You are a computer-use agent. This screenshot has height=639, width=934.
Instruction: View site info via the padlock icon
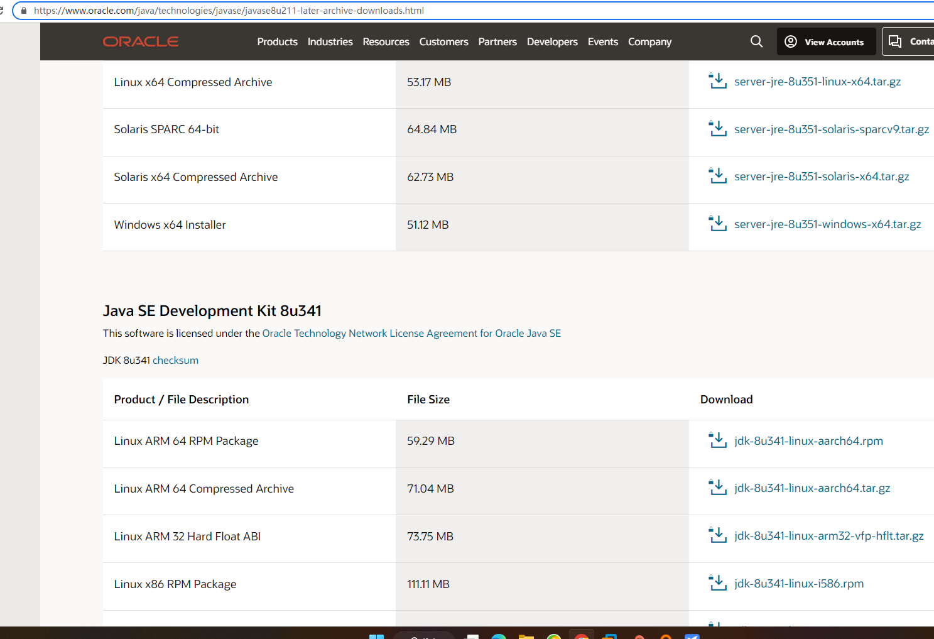pyautogui.click(x=24, y=11)
